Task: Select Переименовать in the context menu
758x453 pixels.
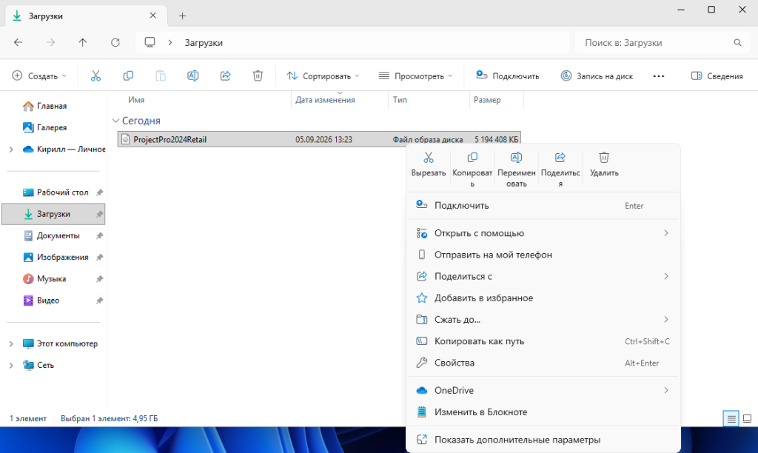Action: click(516, 170)
